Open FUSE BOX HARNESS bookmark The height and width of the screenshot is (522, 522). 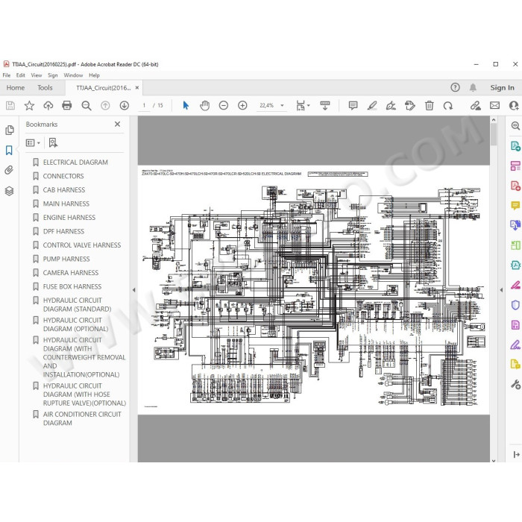click(x=72, y=286)
